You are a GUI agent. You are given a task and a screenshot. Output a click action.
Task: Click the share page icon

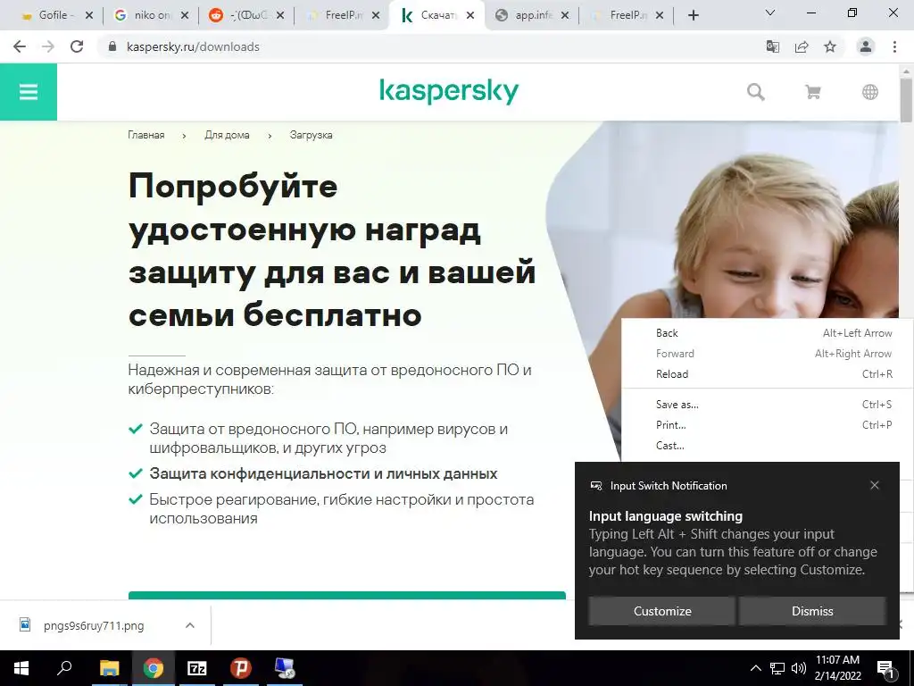[x=802, y=46]
